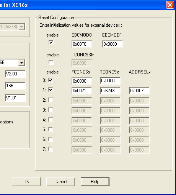The image size is (176, 195).
Task: Edit TCONCSx field for row 0
Action: tap(110, 81)
